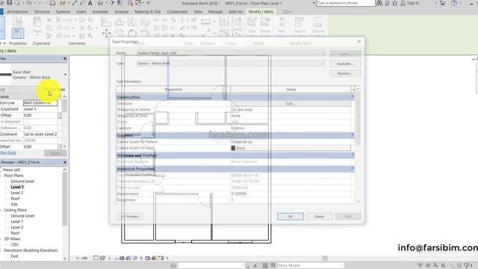
Task: Click the Rotate tool in the Modify panel
Action: pyautogui.click(x=132, y=33)
